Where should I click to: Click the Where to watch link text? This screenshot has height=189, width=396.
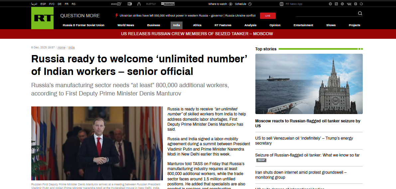tap(217, 4)
